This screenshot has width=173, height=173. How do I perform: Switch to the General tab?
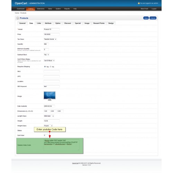coord(22,23)
